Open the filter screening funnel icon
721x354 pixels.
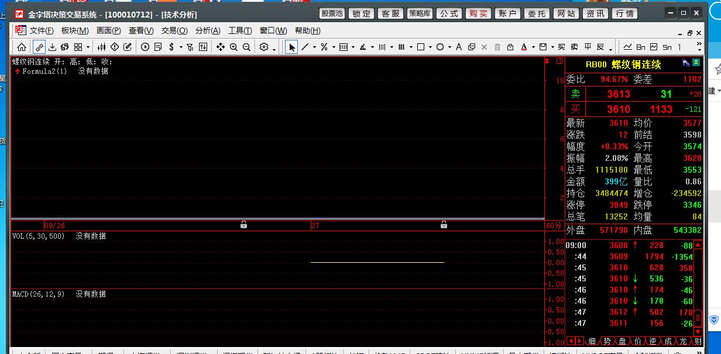click(190, 47)
